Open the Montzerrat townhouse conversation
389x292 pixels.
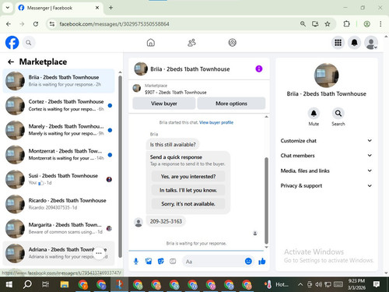pyautogui.click(x=58, y=155)
